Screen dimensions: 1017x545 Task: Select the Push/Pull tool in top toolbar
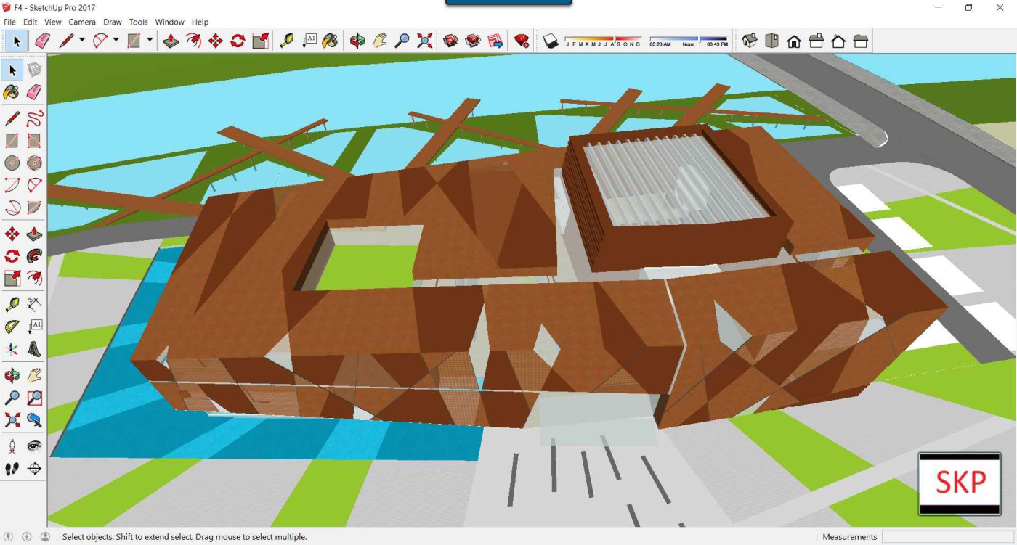click(171, 41)
